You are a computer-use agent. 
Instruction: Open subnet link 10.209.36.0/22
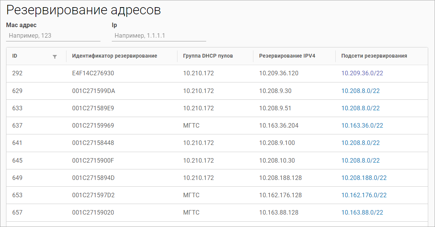(x=362, y=73)
